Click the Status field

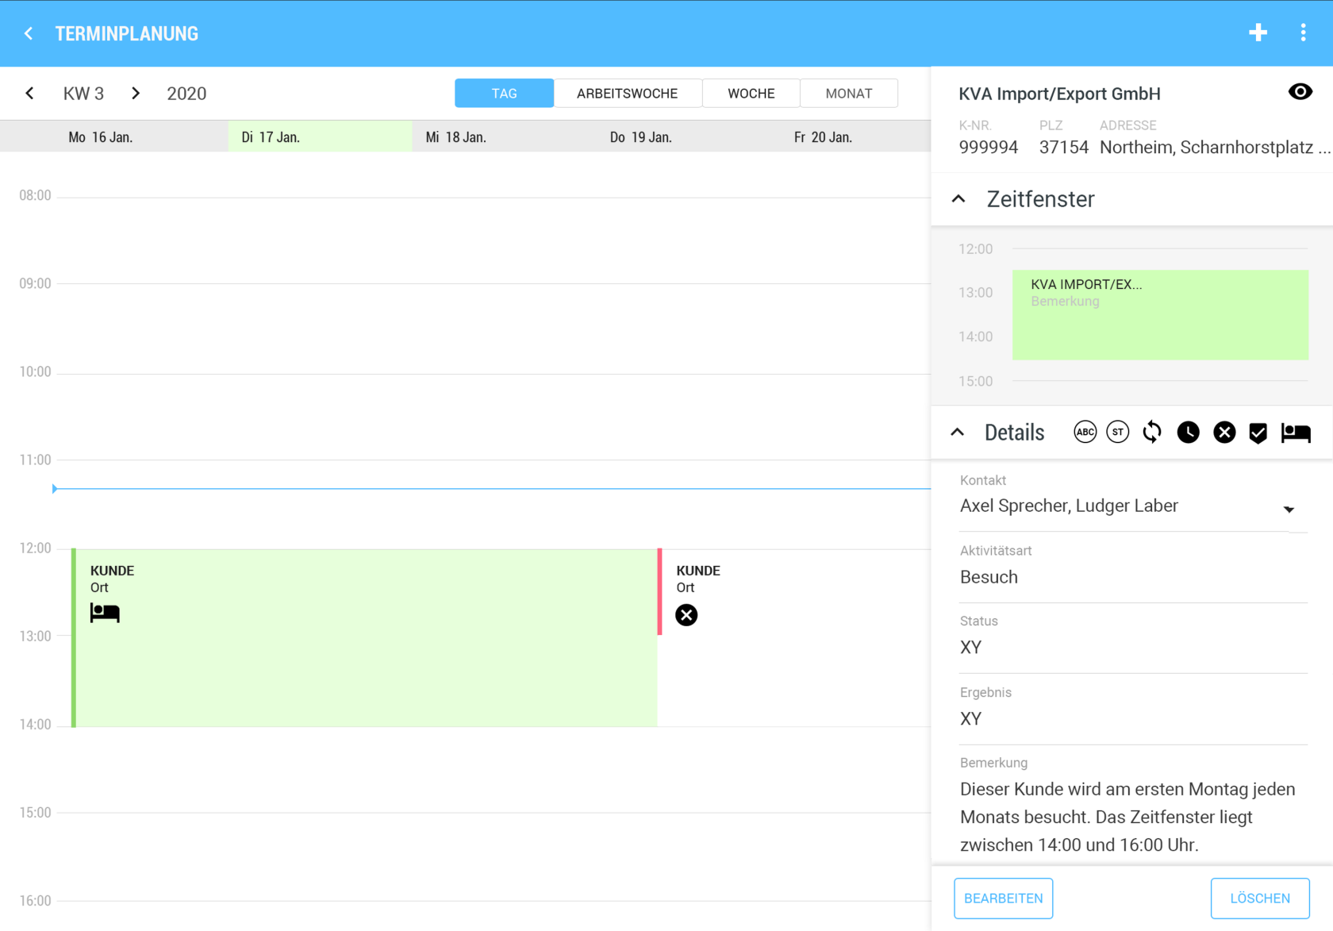pyautogui.click(x=1133, y=648)
